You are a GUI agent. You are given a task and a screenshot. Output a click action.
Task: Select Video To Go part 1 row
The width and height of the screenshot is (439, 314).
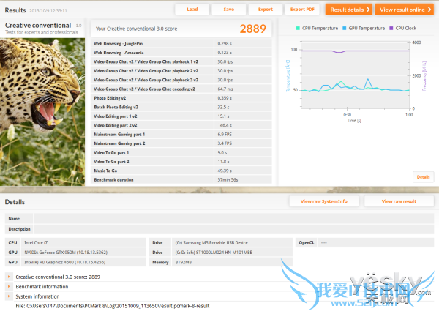click(181, 152)
